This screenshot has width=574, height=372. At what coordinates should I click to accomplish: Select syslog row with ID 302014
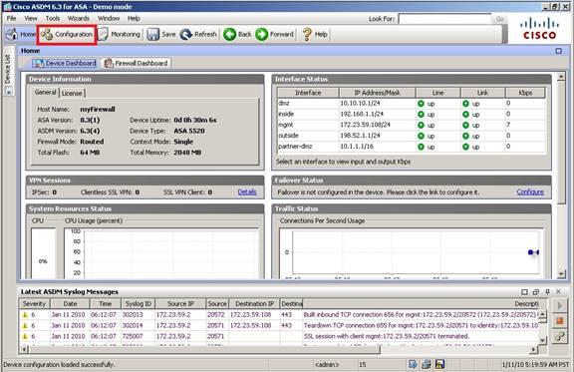280,325
